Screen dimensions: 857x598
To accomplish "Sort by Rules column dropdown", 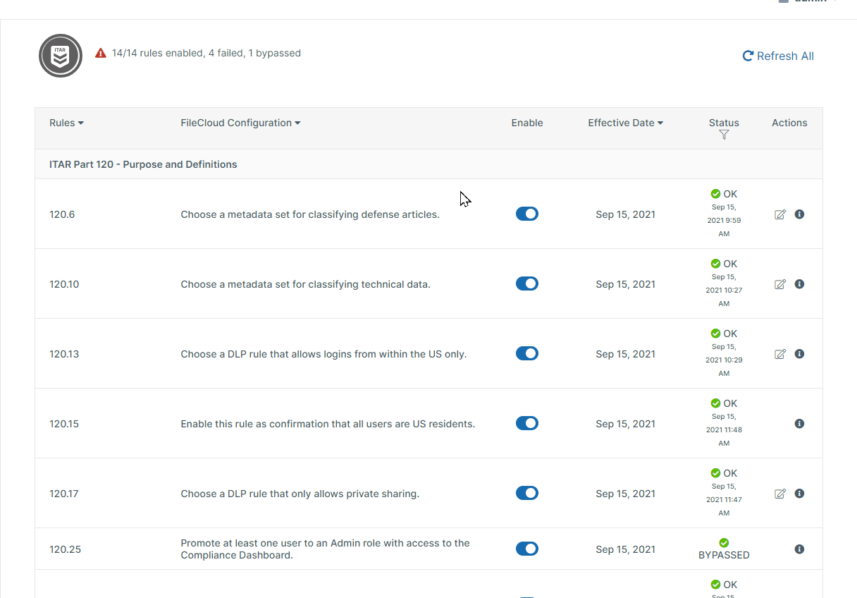I will click(x=66, y=123).
